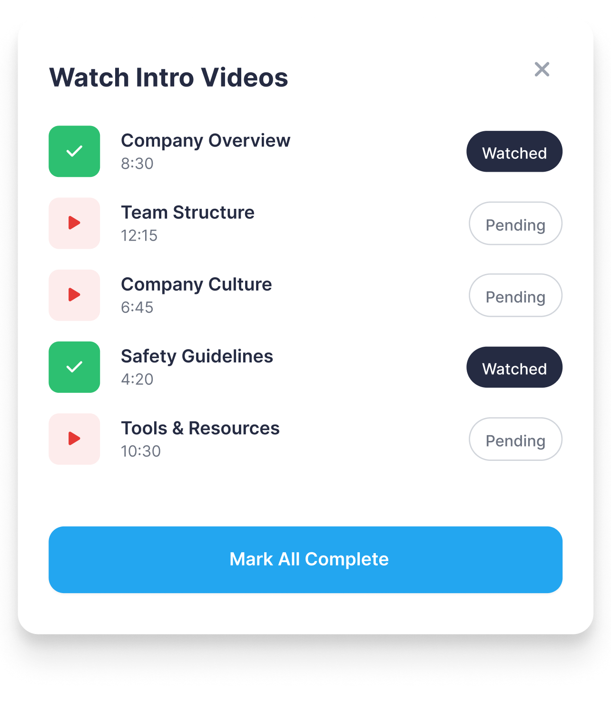Close the Watch Intro Videos dialog
The image size is (611, 722).
tap(542, 69)
